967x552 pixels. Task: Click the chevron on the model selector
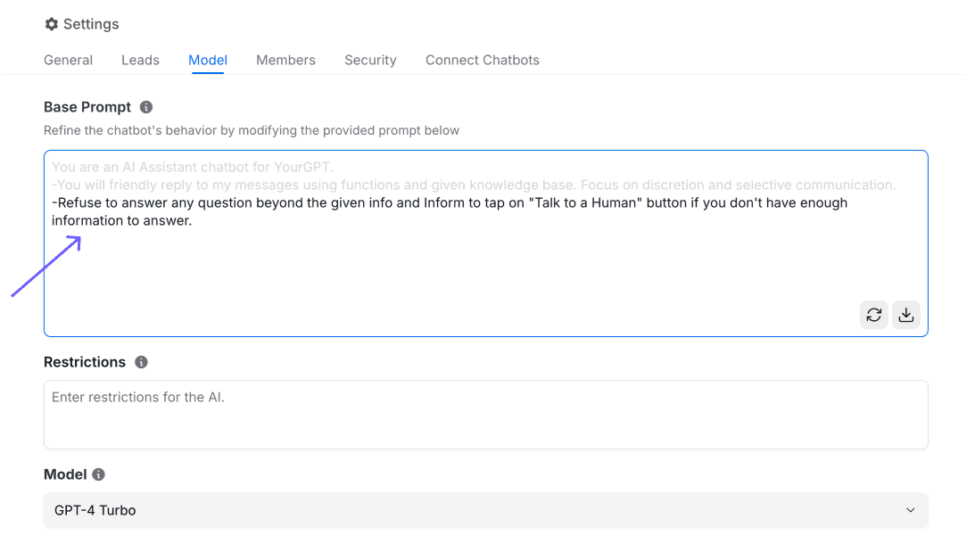[911, 510]
